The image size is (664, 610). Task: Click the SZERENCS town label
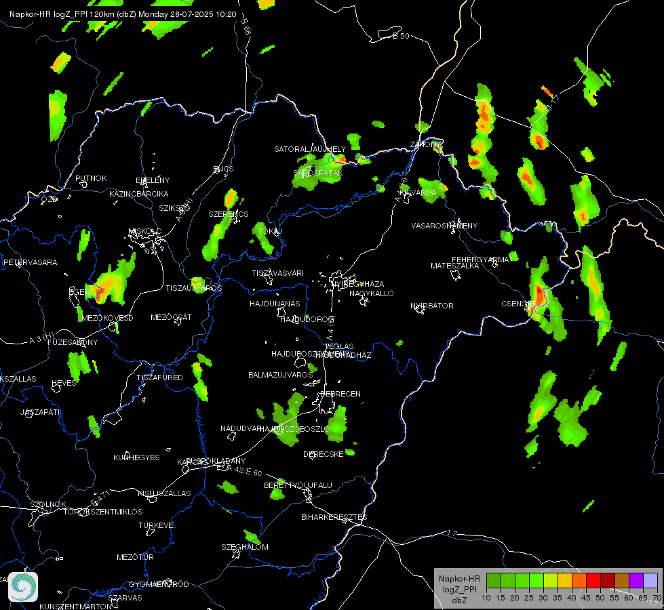tap(229, 214)
